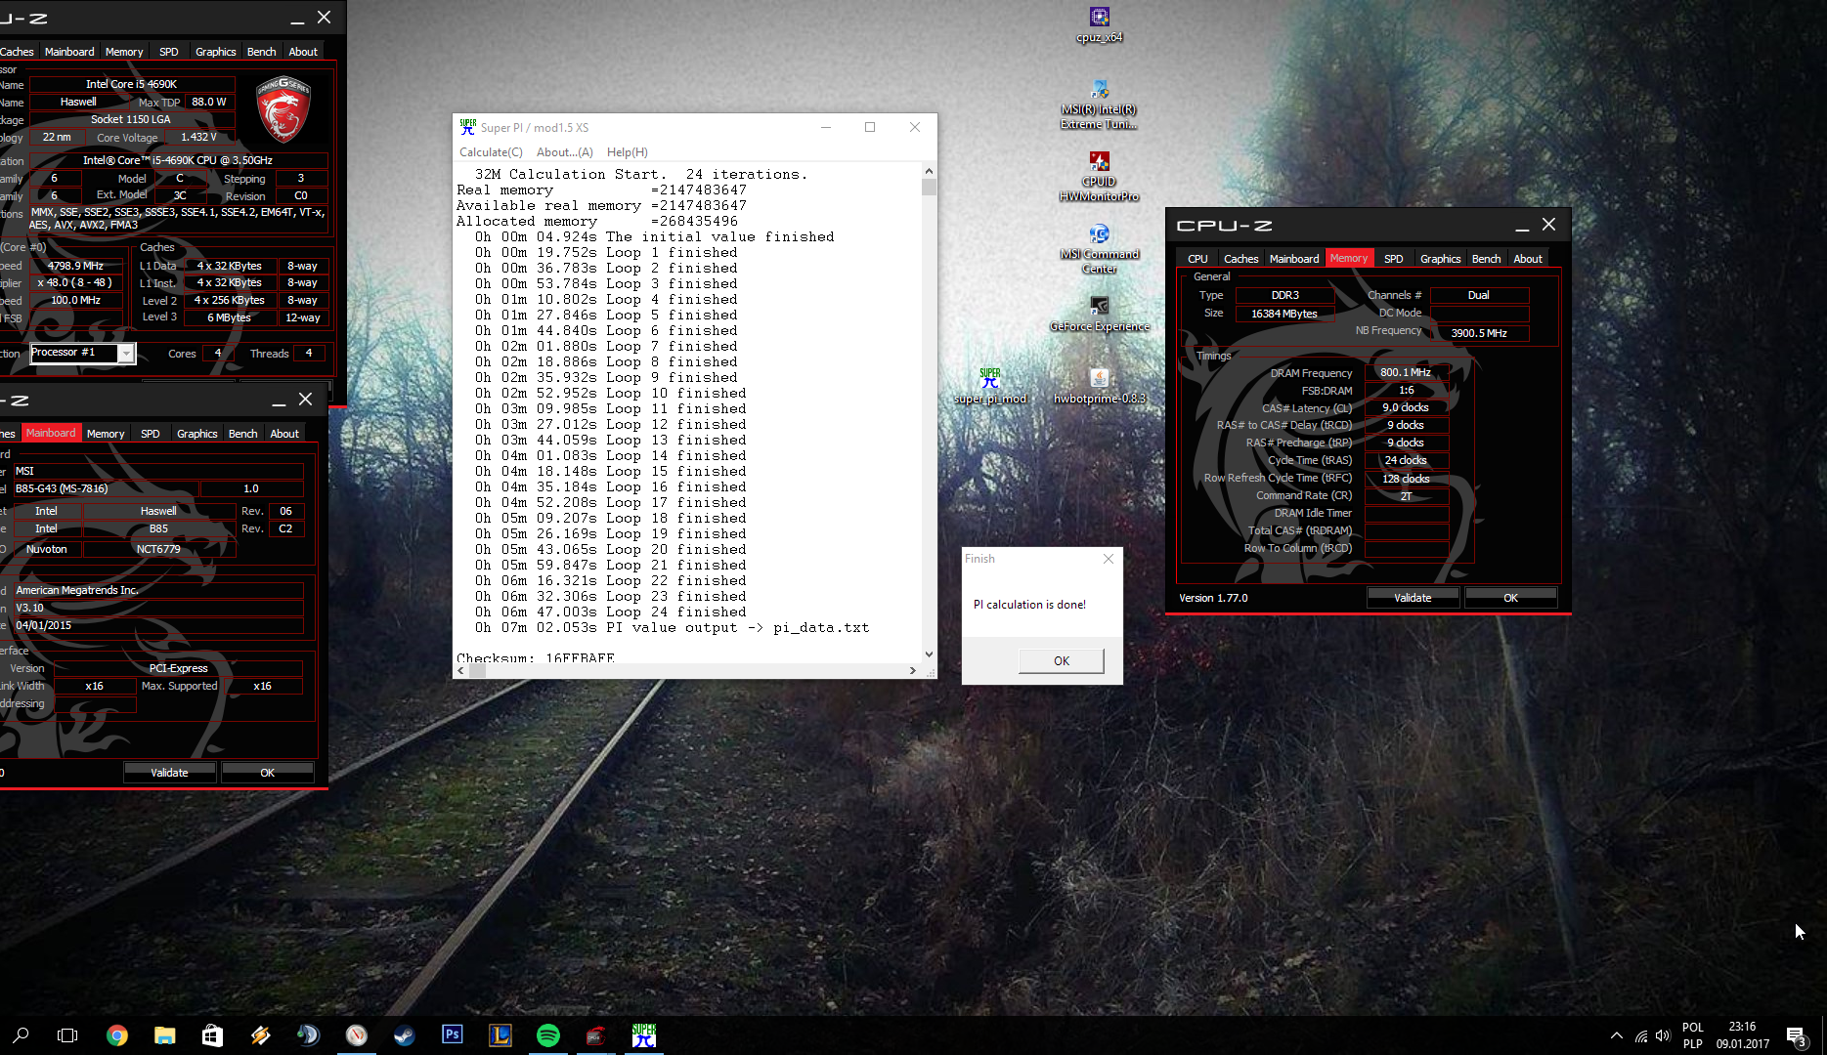The image size is (1827, 1055).
Task: Open the Action Center notifications icon
Action: [1796, 1035]
